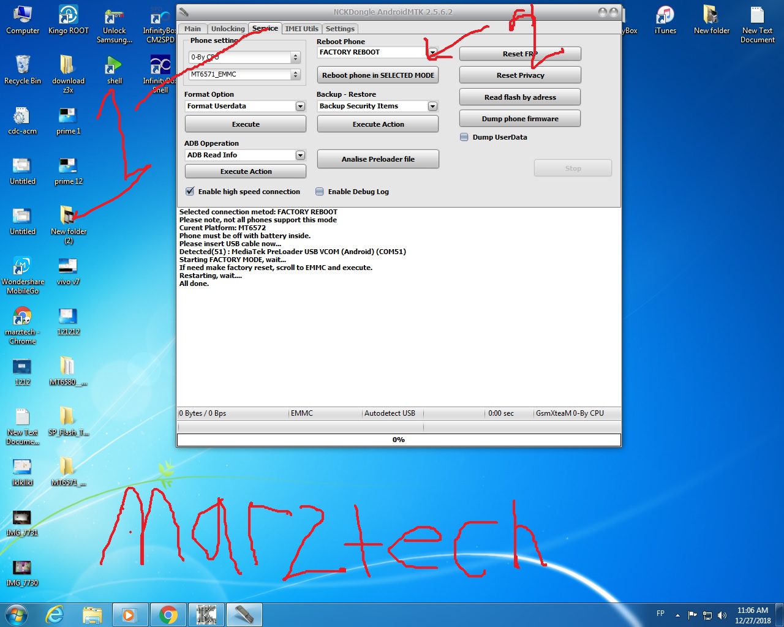Open the Format Userdata dropdown
The image size is (784, 627).
tap(300, 107)
